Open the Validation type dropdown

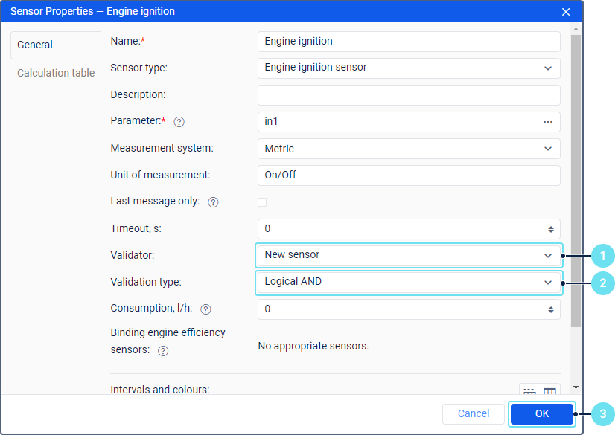548,283
